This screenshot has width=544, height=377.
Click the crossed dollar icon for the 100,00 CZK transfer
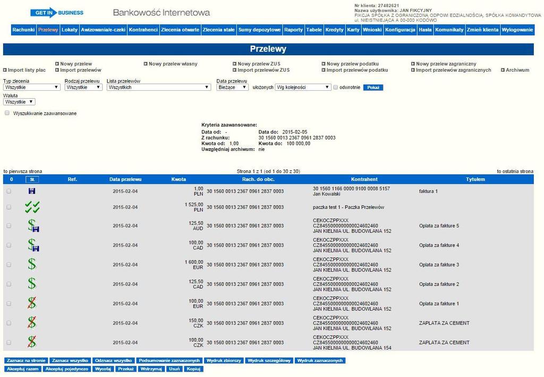tap(31, 342)
